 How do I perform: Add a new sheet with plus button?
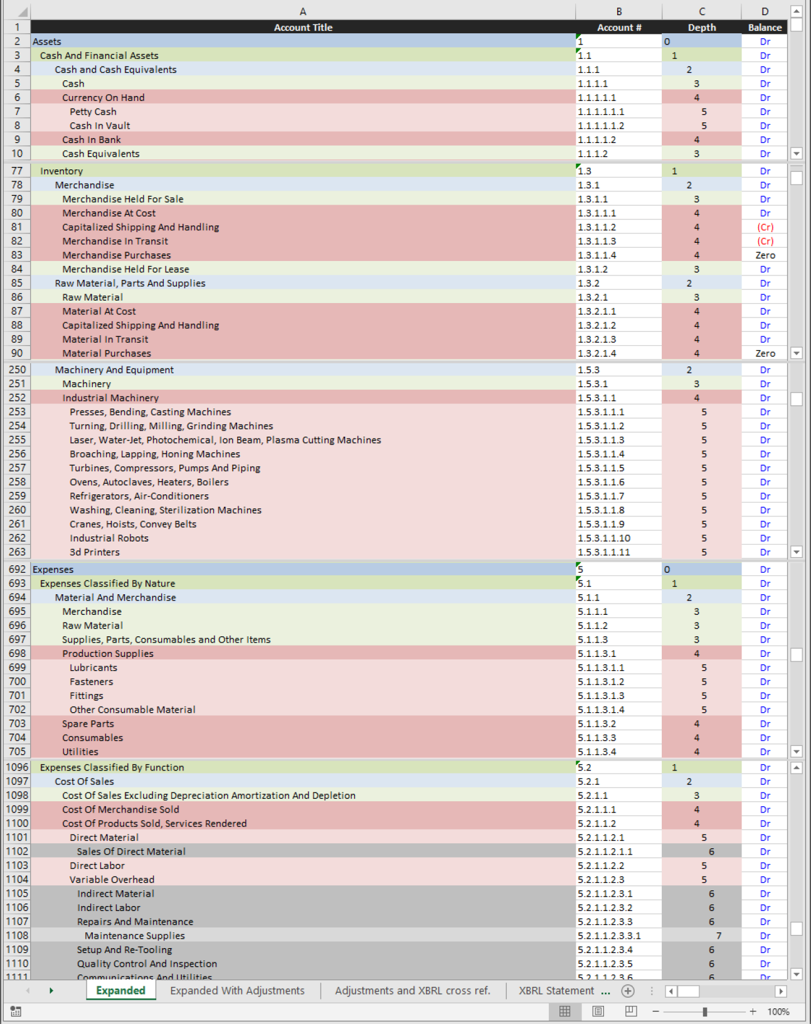(627, 991)
